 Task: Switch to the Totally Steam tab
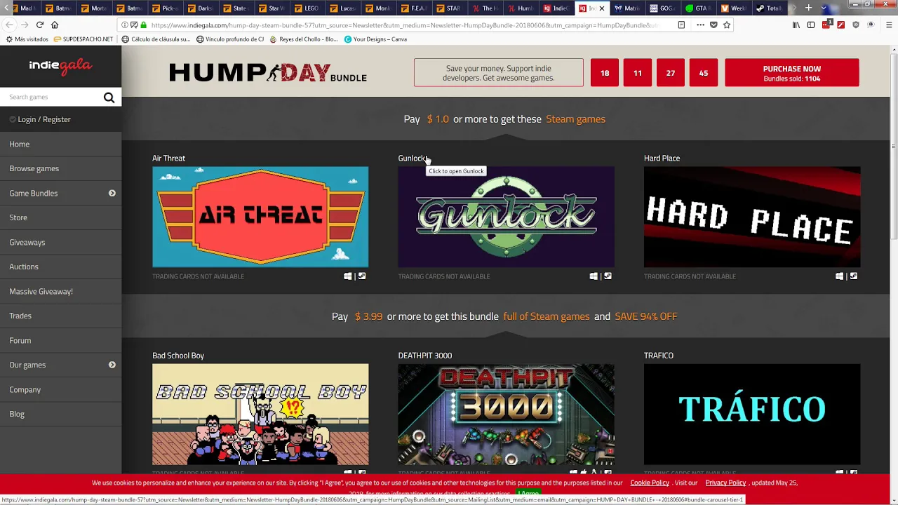pyautogui.click(x=770, y=8)
